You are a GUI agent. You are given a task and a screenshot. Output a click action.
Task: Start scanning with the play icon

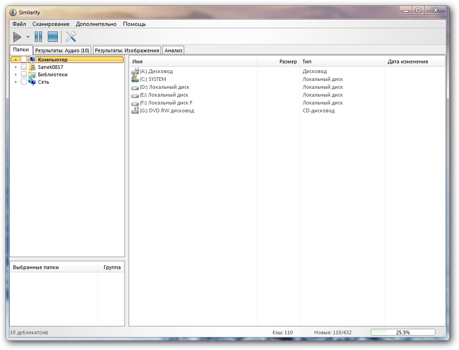pyautogui.click(x=17, y=37)
